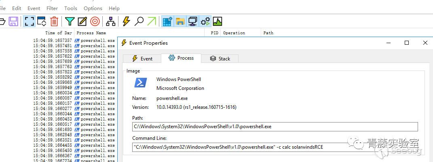Click the green Jump To arrow icon
Image resolution: width=433 pixels, height=162 pixels.
point(152,21)
